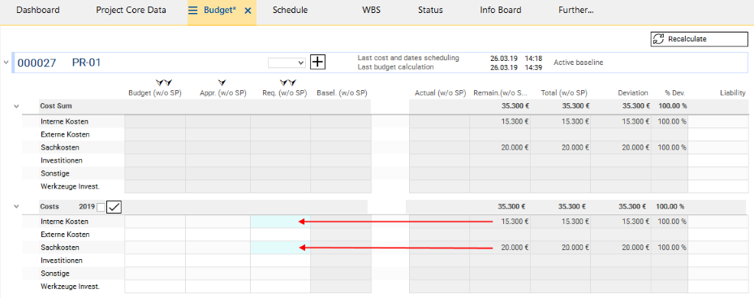Select Externe Kosten under Cost Sum

coord(65,134)
